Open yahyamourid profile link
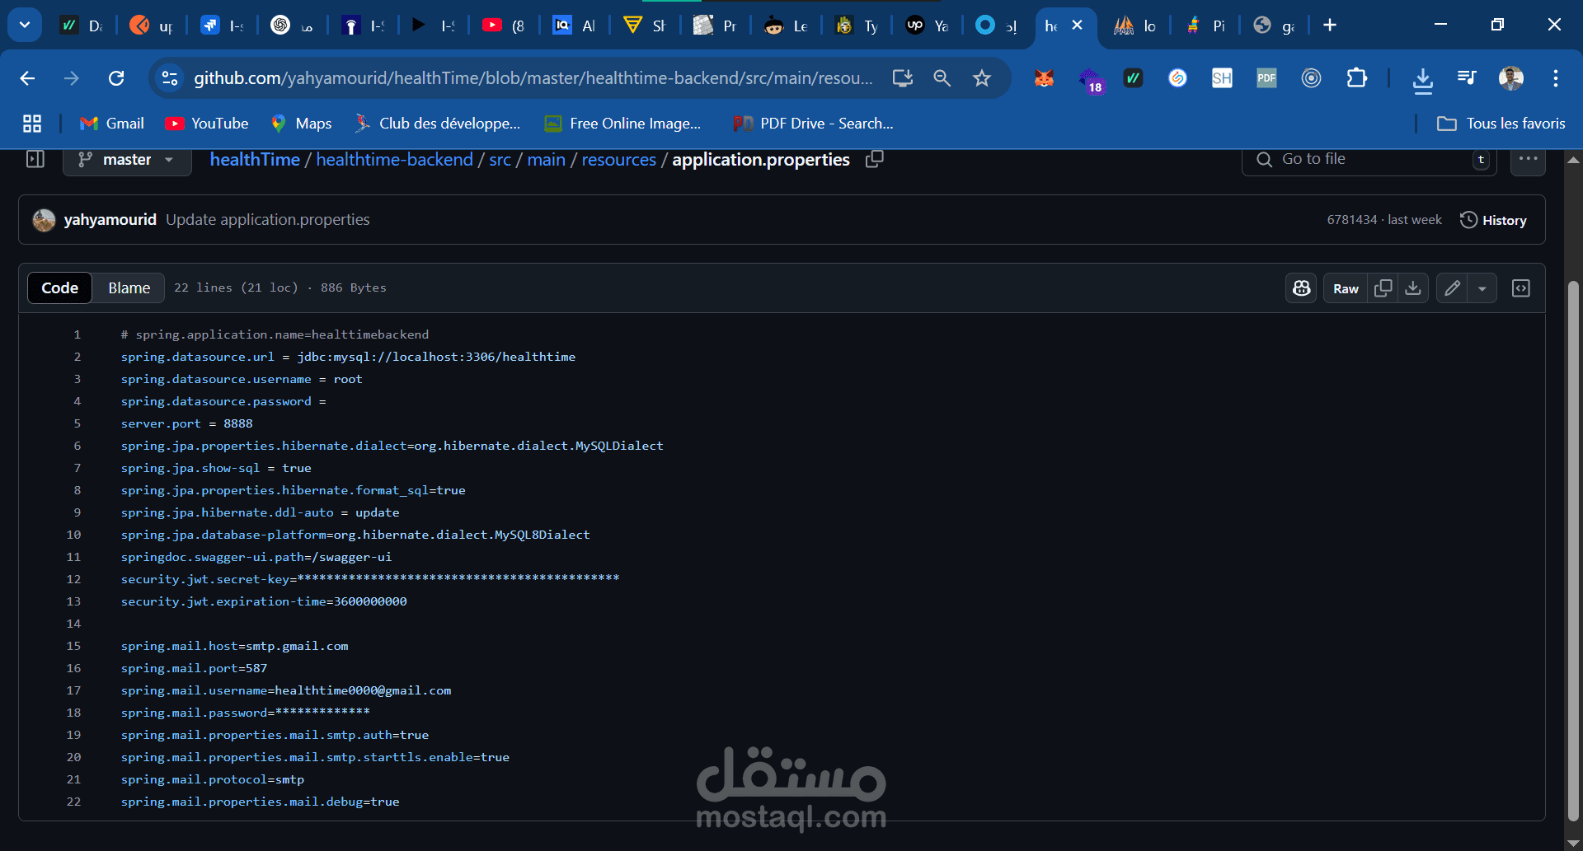Image resolution: width=1583 pixels, height=851 pixels. coord(110,220)
